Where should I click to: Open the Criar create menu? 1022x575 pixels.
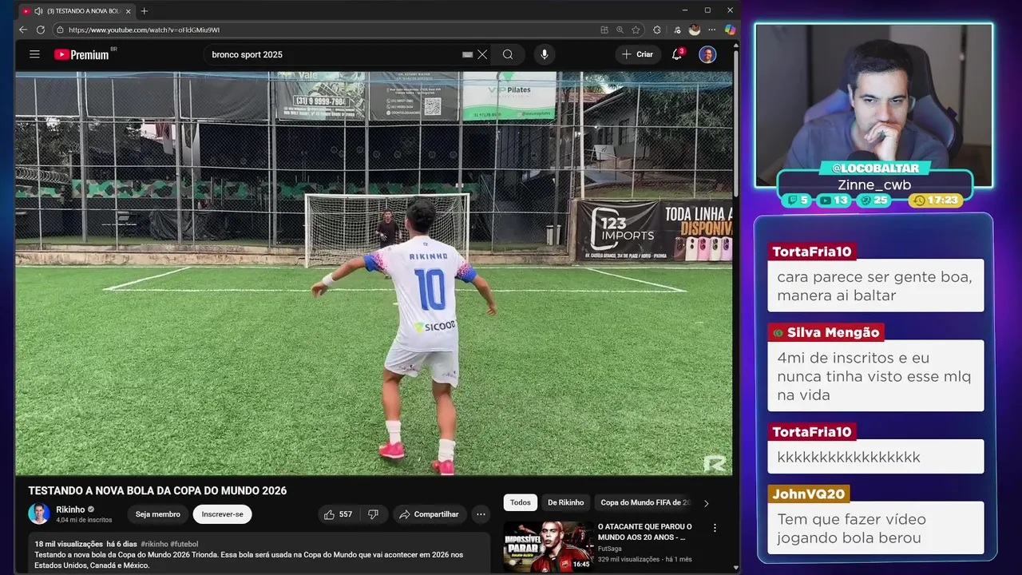coord(638,54)
